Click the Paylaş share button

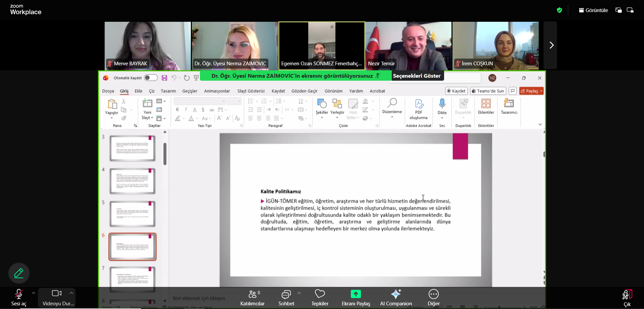[x=531, y=91]
